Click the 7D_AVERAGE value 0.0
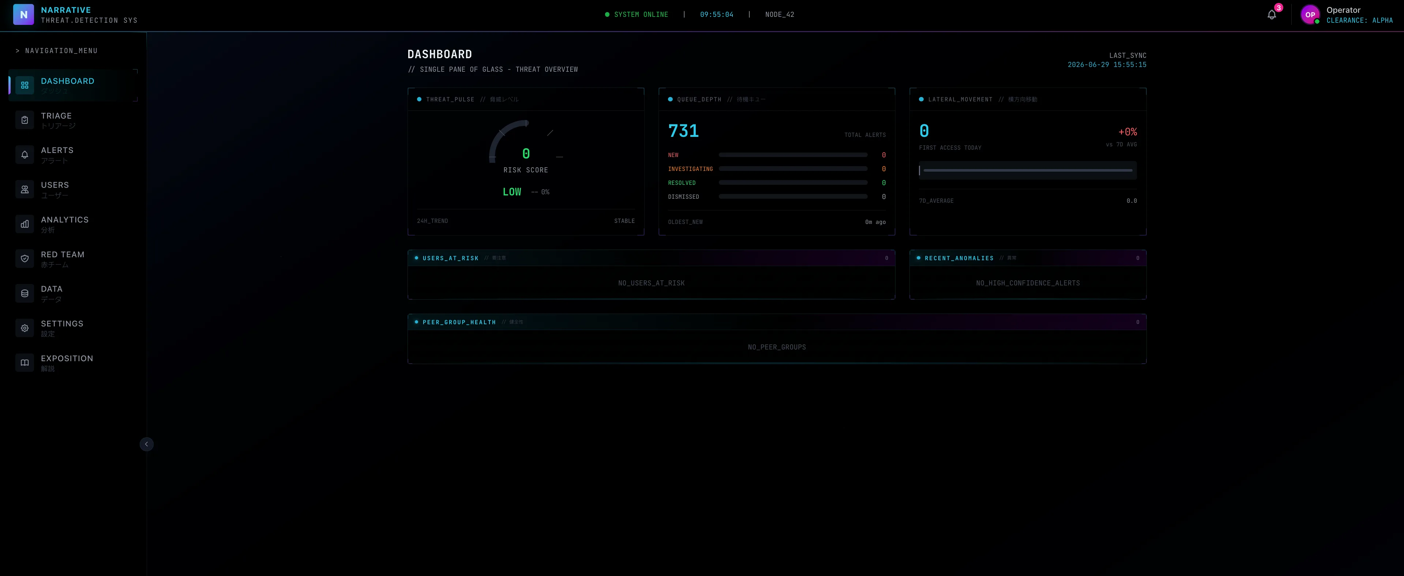 coord(1131,201)
